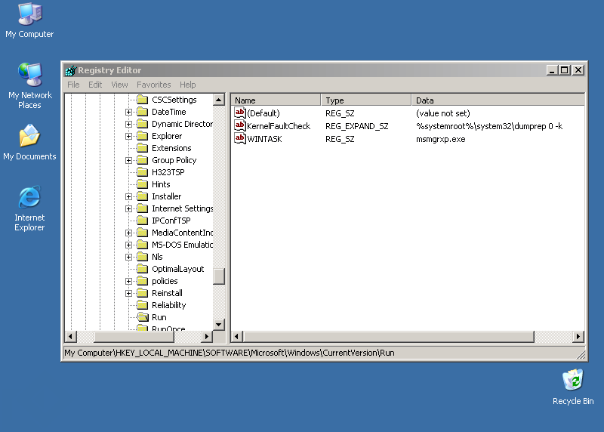The image size is (604, 432).
Task: Sort values by the Type column header
Action: point(366,100)
